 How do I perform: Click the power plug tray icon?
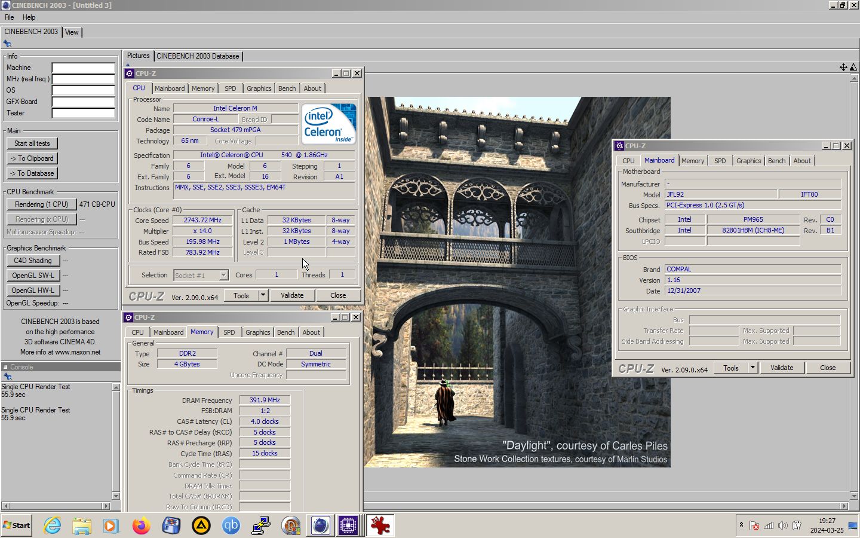pos(797,526)
